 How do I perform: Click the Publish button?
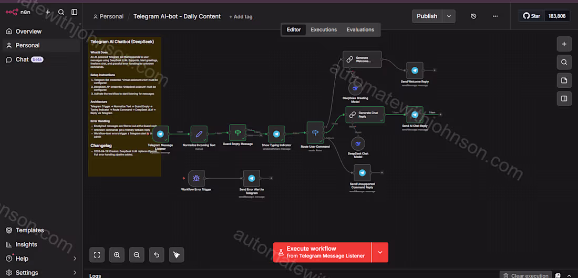pos(427,16)
